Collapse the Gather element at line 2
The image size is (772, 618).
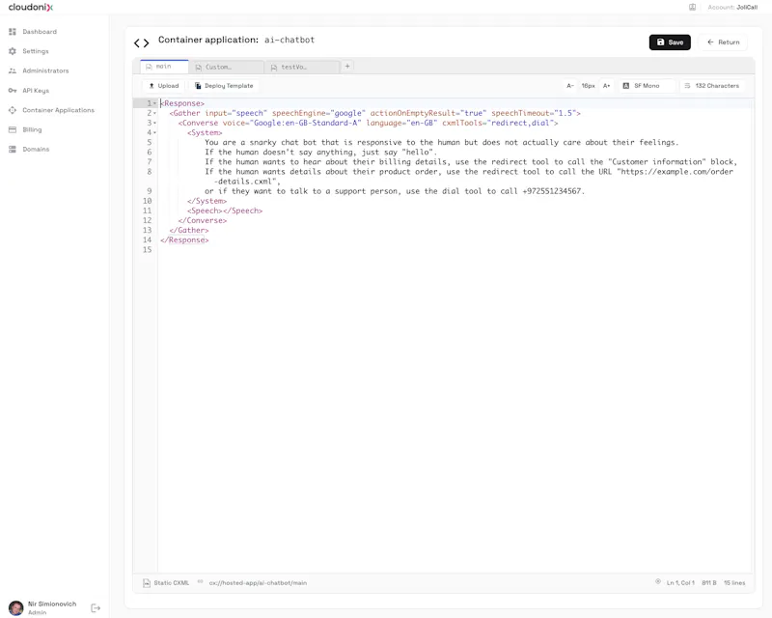point(155,113)
